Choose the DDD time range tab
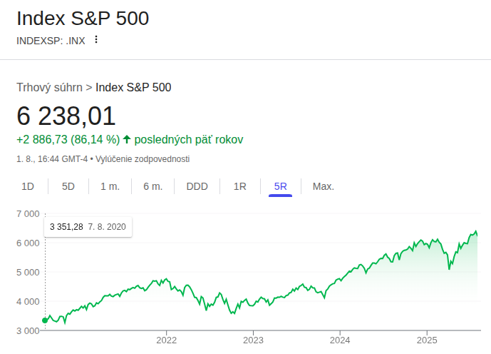491x354 pixels. [x=197, y=186]
